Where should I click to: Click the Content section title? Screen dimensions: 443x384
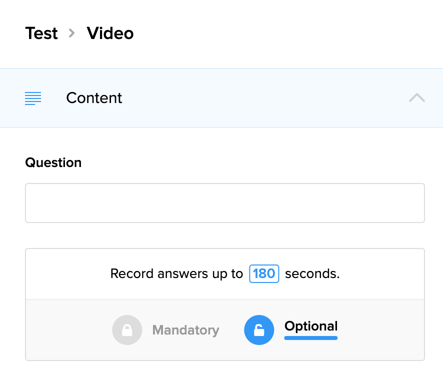coord(94,98)
